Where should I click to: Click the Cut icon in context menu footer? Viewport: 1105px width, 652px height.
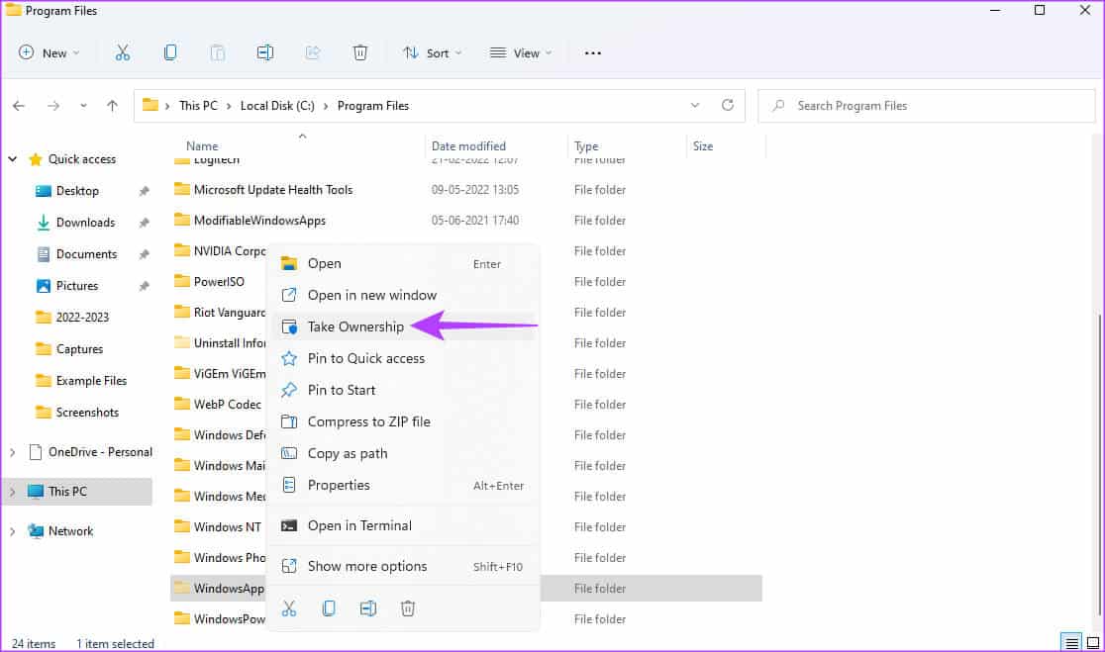(x=289, y=608)
